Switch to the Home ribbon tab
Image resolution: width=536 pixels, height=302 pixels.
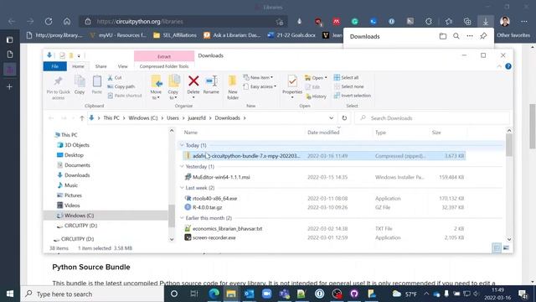tap(78, 66)
